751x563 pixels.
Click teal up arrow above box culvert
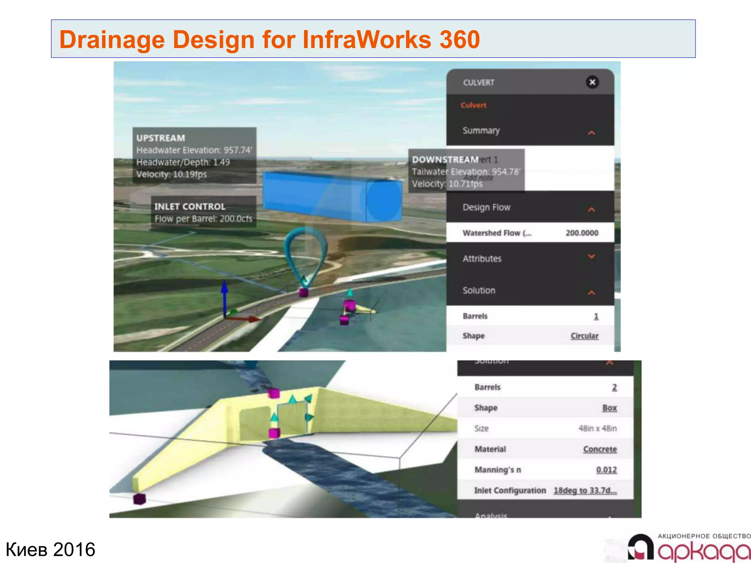click(292, 399)
